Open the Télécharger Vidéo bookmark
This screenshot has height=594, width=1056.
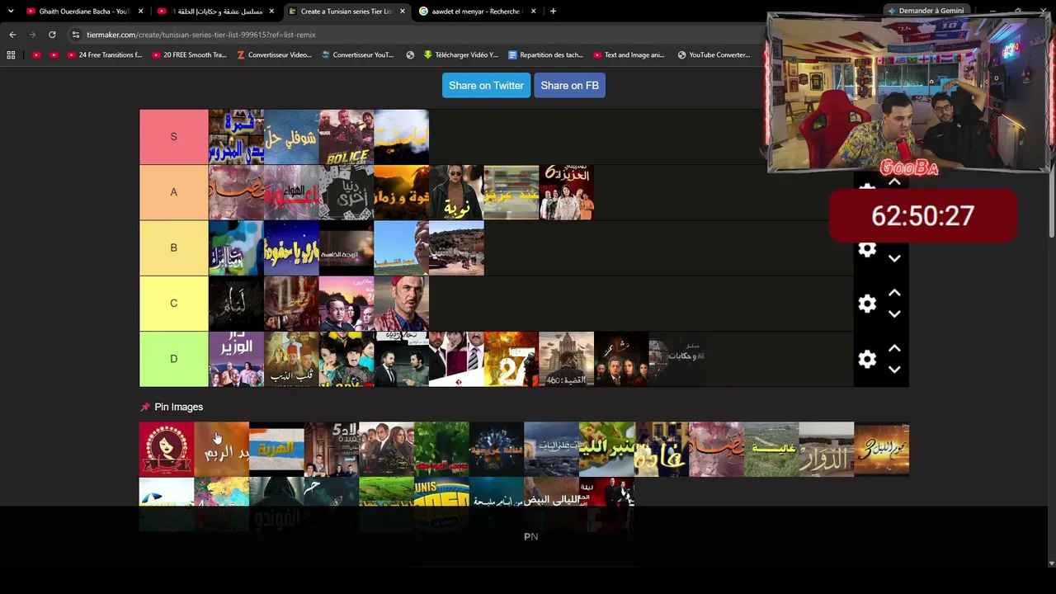pyautogui.click(x=460, y=55)
